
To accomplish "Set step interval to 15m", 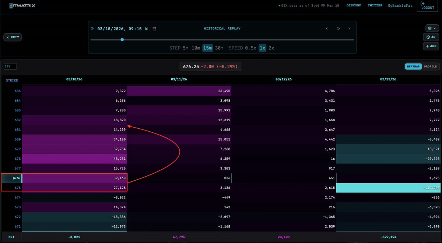I will pyautogui.click(x=208, y=48).
